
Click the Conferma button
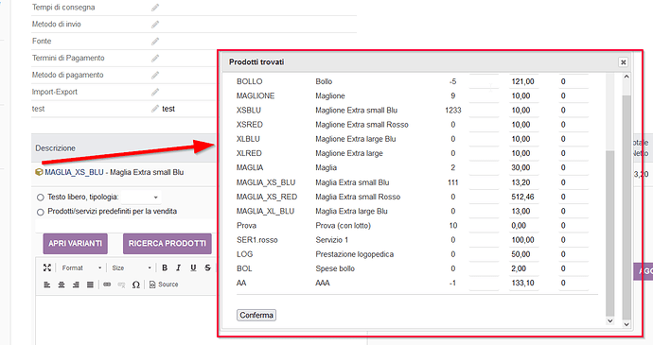click(256, 315)
